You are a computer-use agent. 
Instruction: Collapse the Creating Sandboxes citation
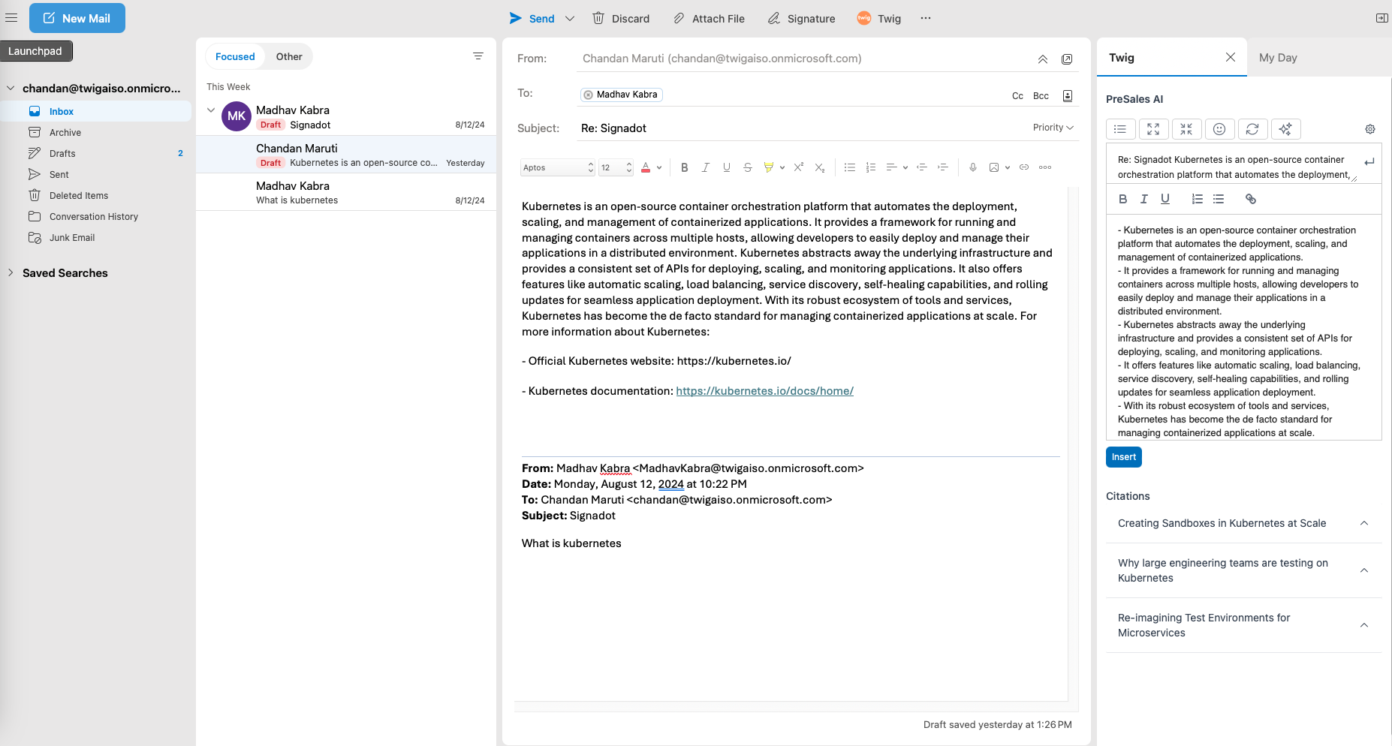click(1364, 523)
